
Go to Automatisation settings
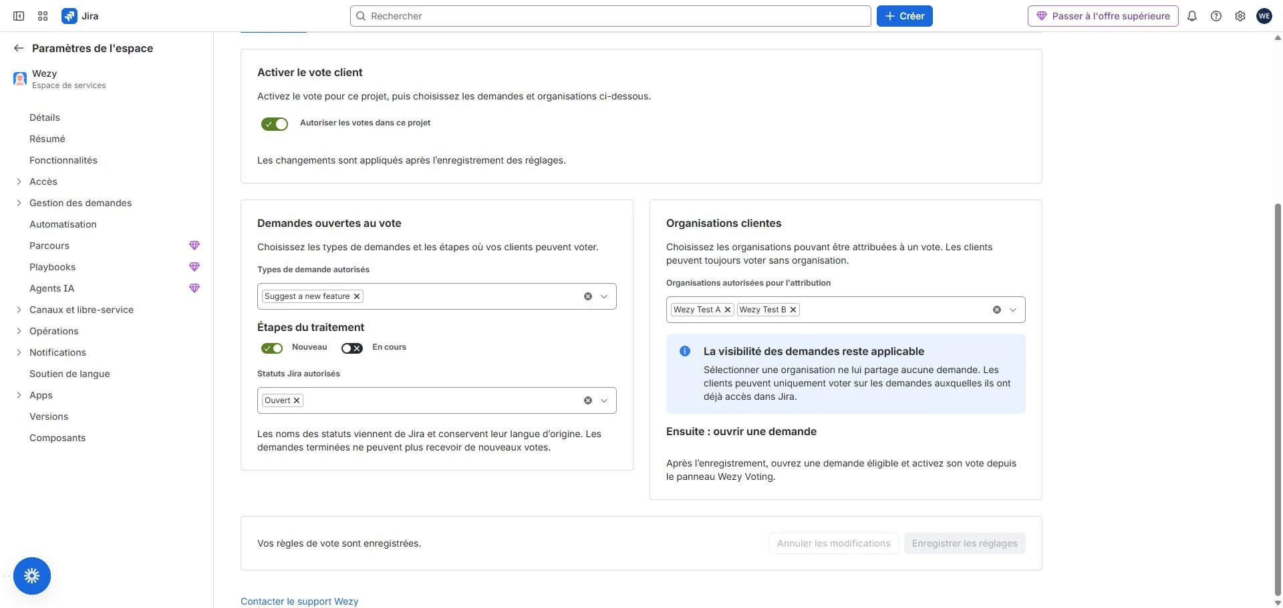point(63,224)
